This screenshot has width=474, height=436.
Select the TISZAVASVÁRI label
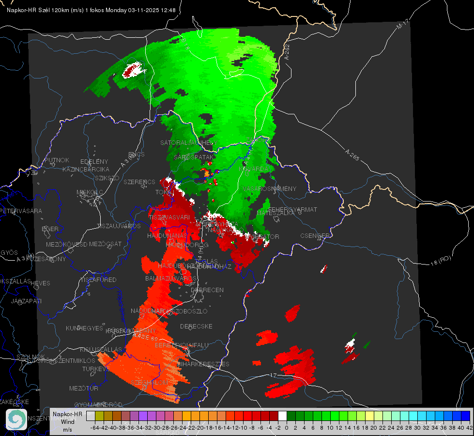(x=169, y=217)
